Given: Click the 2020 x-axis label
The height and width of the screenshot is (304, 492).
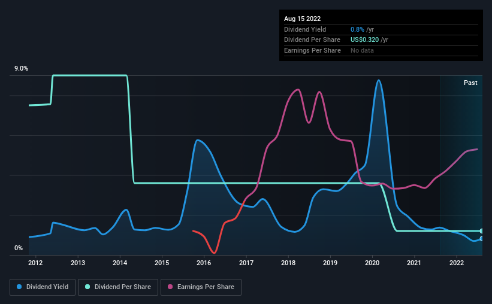Looking at the screenshot, I should pyautogui.click(x=373, y=263).
